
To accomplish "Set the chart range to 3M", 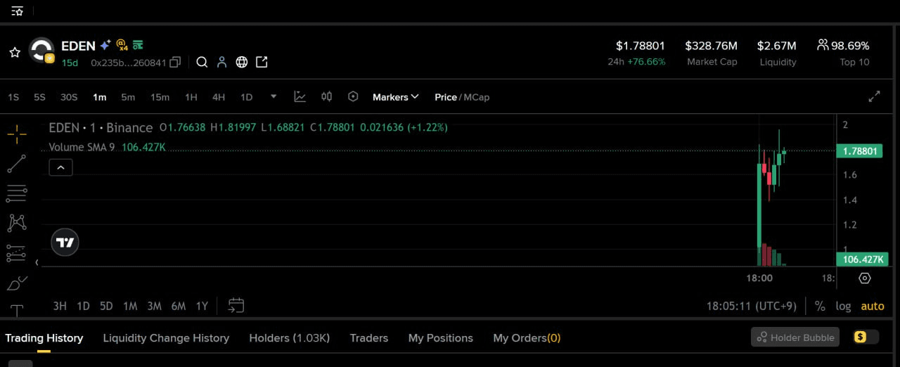I will [x=154, y=306].
